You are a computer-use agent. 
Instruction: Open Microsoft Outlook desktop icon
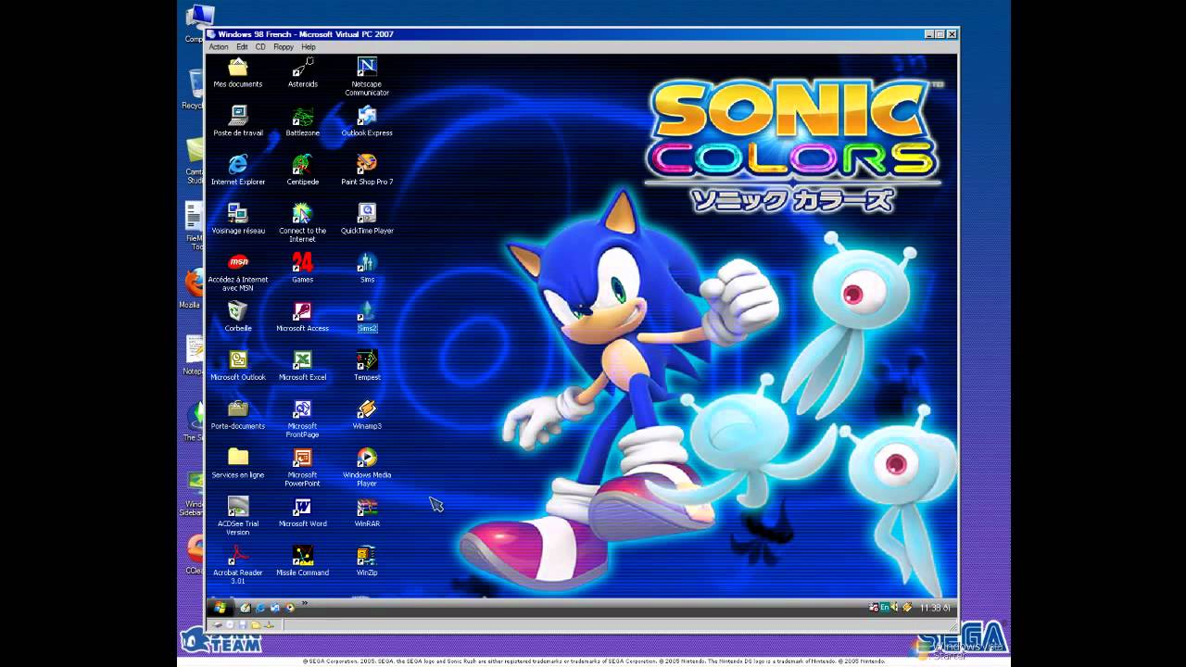coord(238,366)
